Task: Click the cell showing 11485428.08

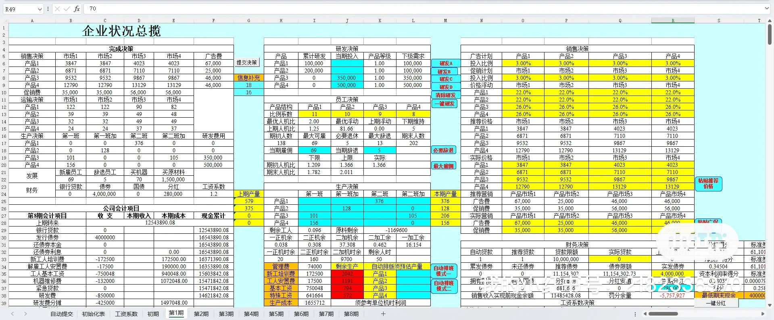Action: coord(566,295)
